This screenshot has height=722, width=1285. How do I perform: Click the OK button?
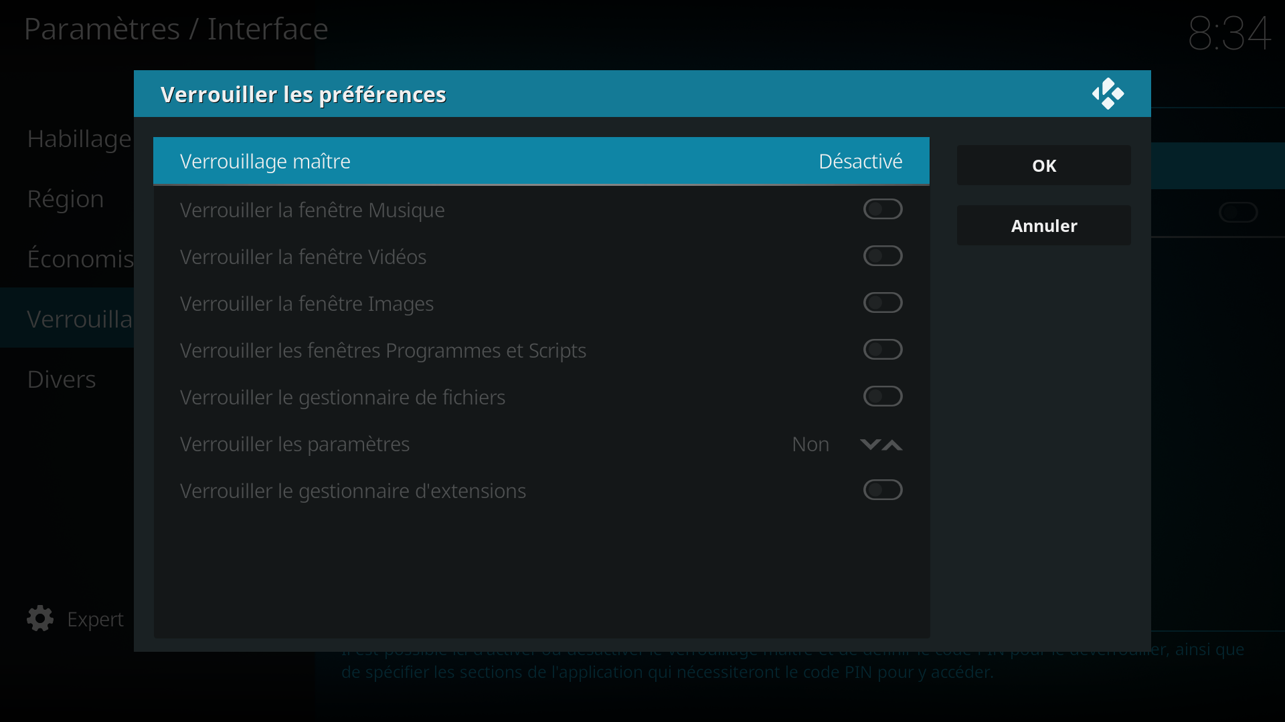point(1044,165)
